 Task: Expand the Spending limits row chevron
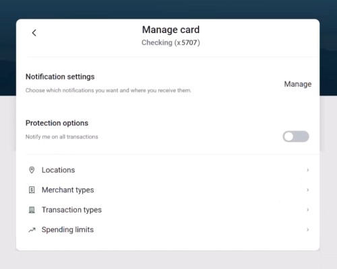pos(308,229)
